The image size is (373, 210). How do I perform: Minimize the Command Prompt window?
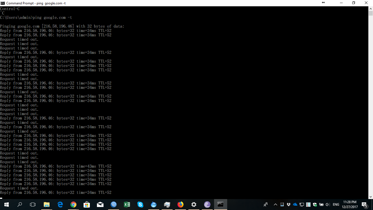pyautogui.click(x=341, y=3)
